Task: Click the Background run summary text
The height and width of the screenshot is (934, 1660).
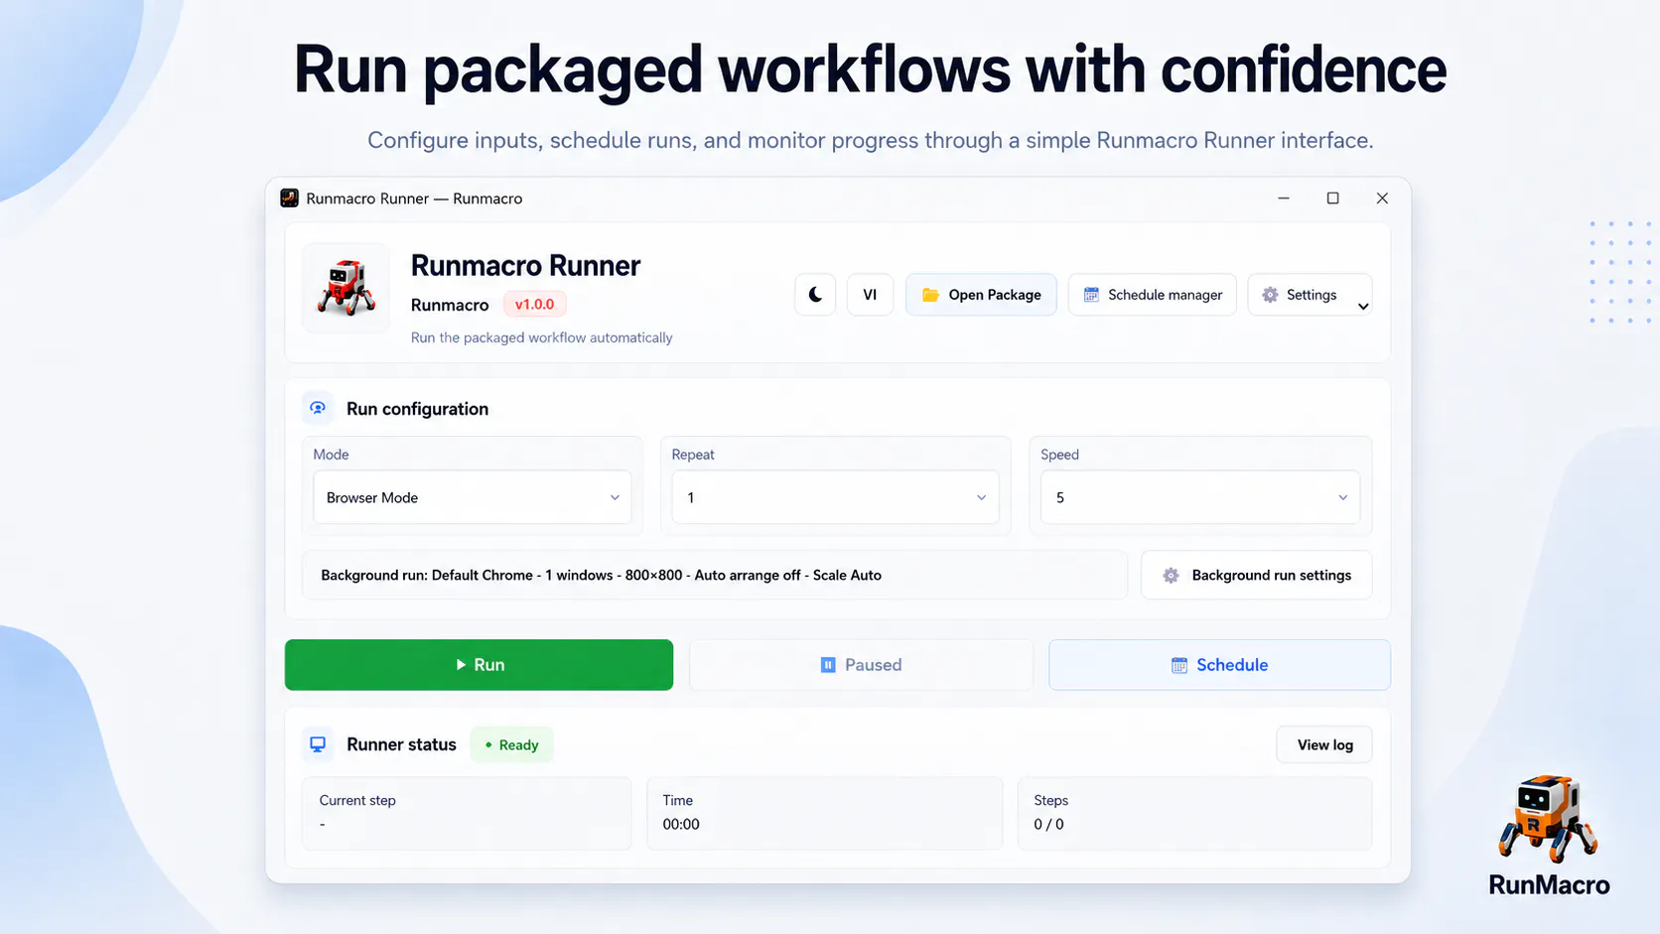Action: (x=601, y=576)
